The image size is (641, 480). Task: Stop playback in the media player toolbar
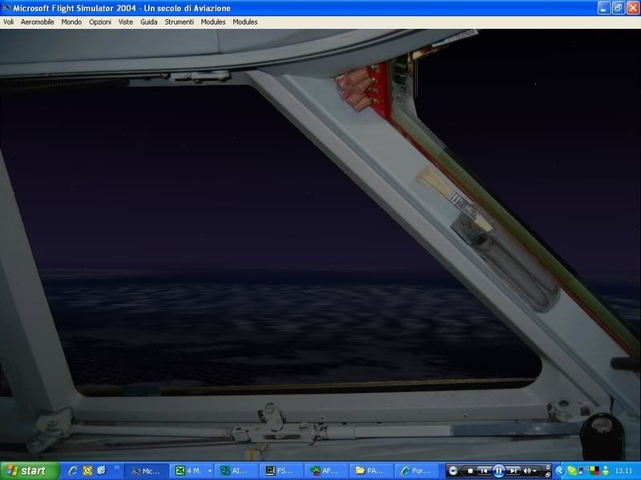tap(470, 471)
